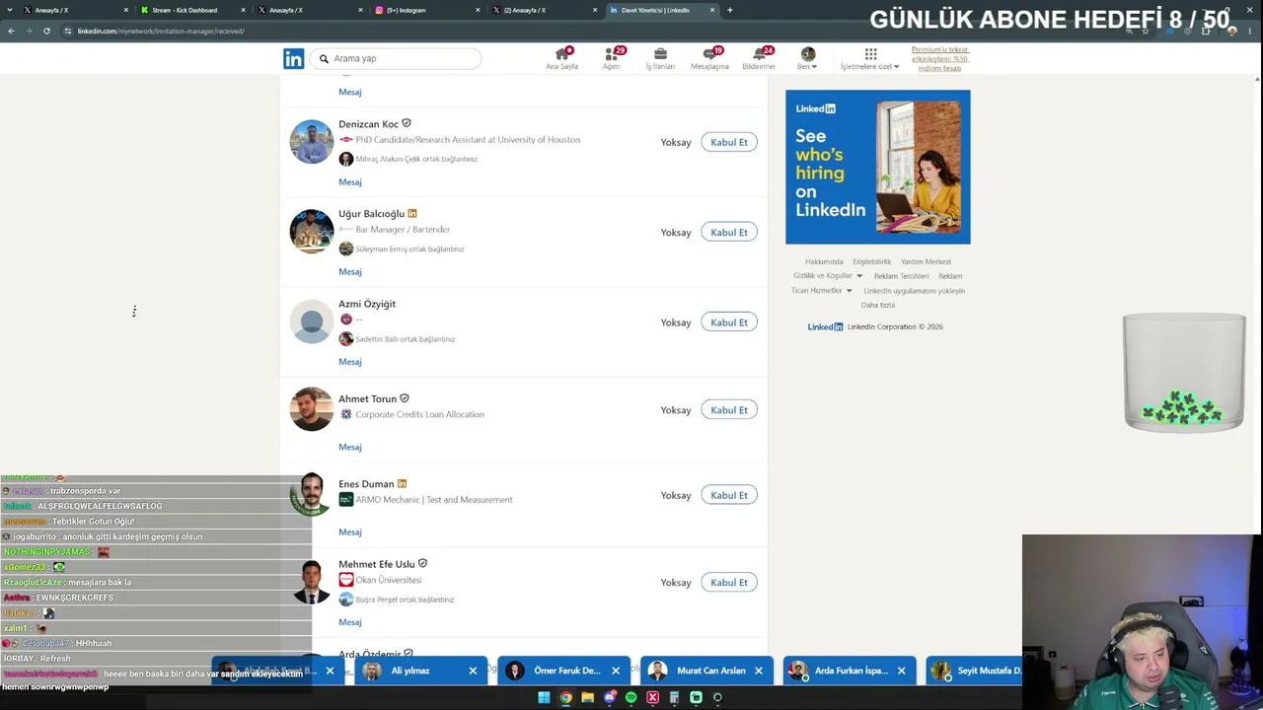
Task: Open Windows Start button
Action: (x=544, y=698)
